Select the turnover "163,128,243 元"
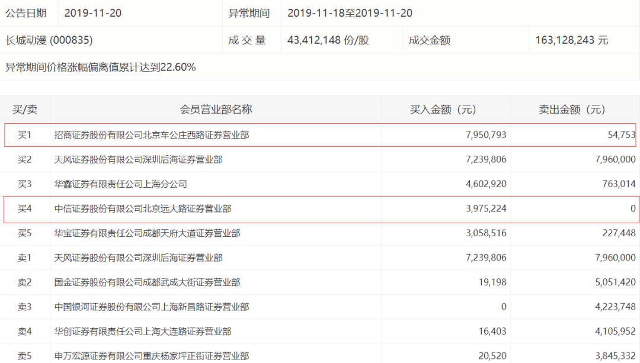Screen dimensions: 640x363 click(x=572, y=40)
